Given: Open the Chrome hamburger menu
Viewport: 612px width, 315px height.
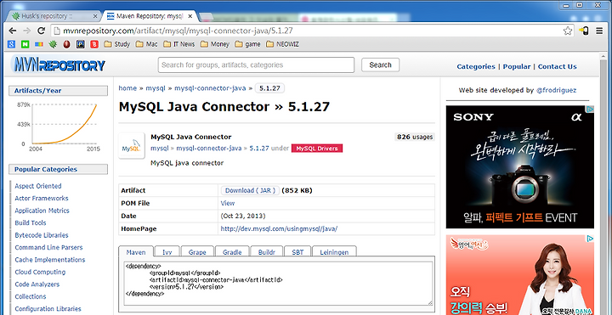Looking at the screenshot, I should click(x=599, y=31).
